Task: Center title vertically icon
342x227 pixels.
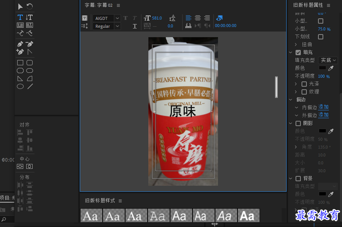Action: pos(20,167)
